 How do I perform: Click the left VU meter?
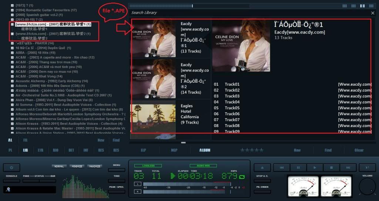tap(303, 186)
